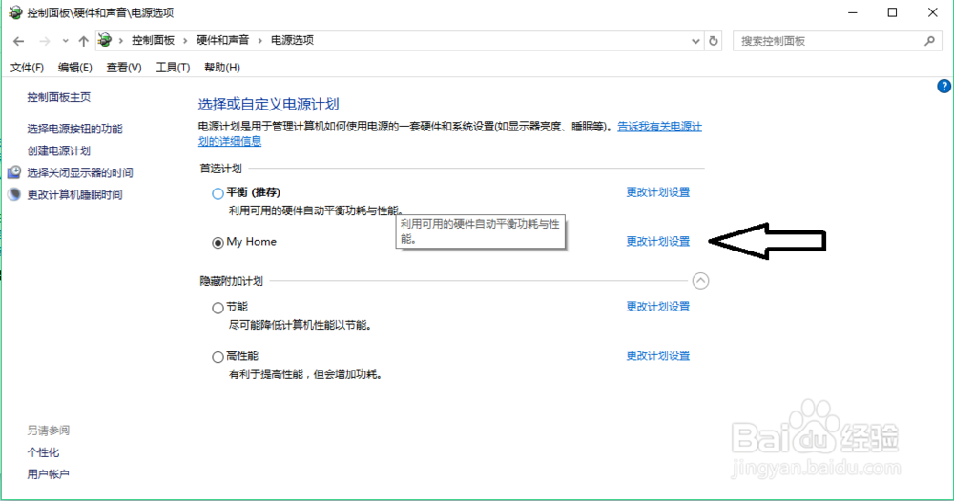954x501 pixels.
Task: Click the 有利于提高性能，但会增加功耗 description
Action: coord(305,374)
